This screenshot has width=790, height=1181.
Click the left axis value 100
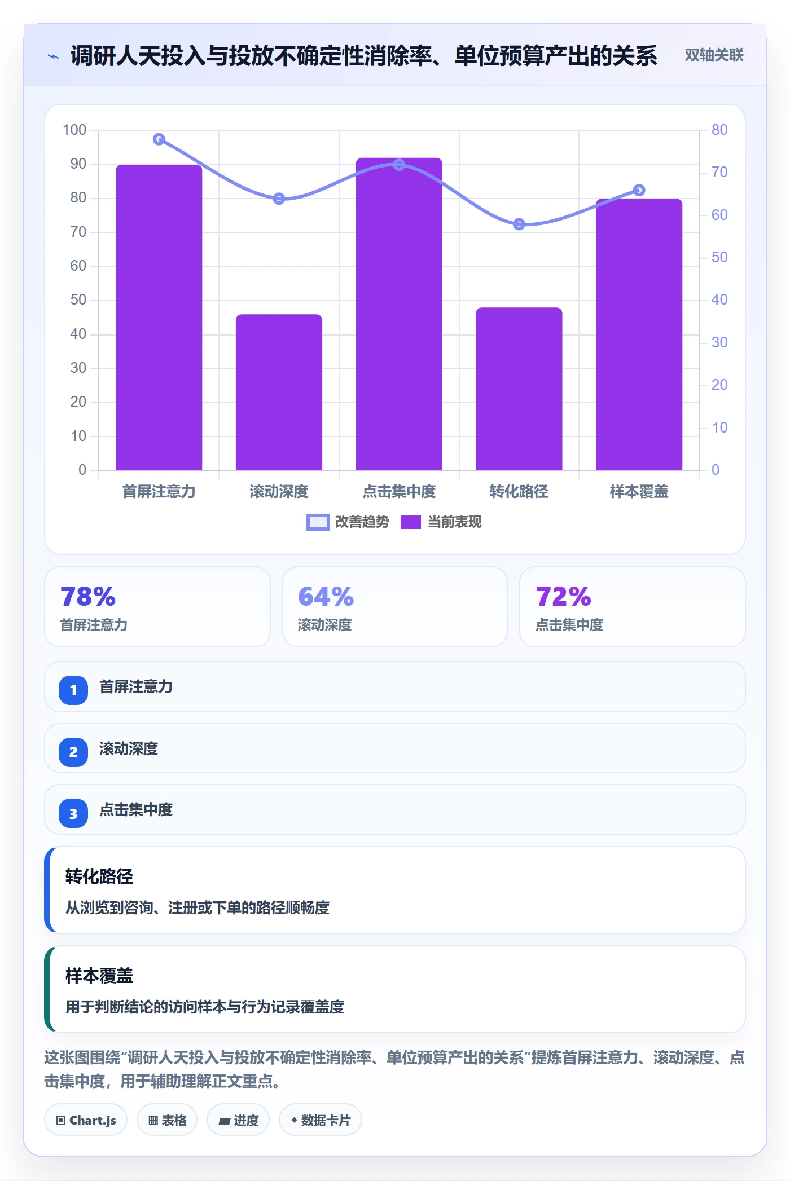click(74, 130)
